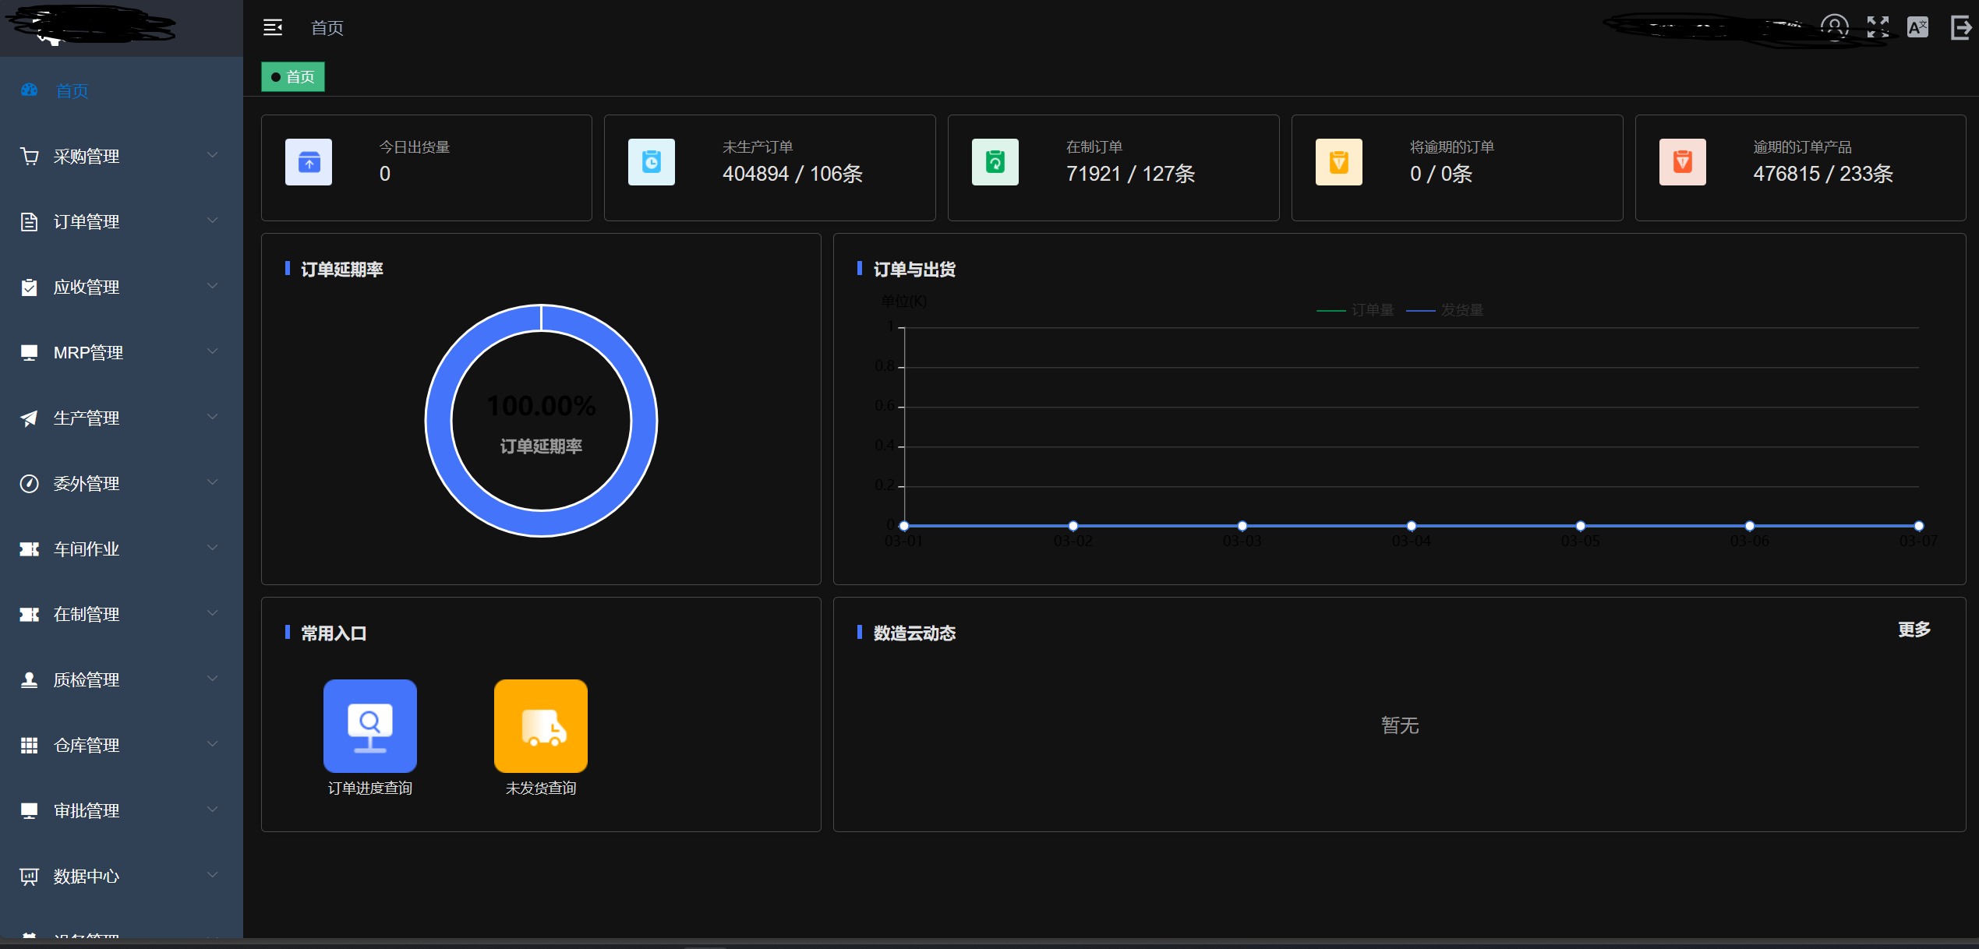This screenshot has width=1979, height=949.
Task: Click the paper plane icon for 生产管理
Action: [29, 418]
